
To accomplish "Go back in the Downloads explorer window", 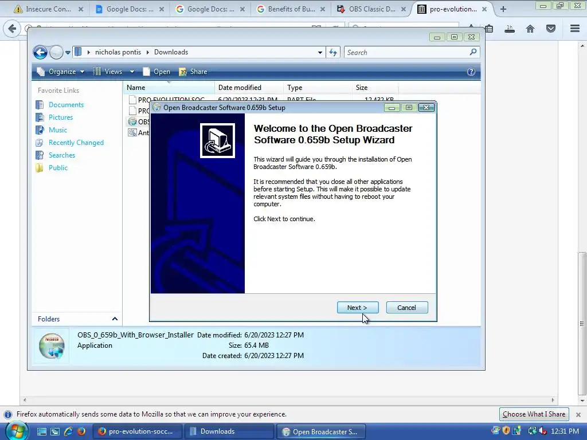I will click(40, 52).
